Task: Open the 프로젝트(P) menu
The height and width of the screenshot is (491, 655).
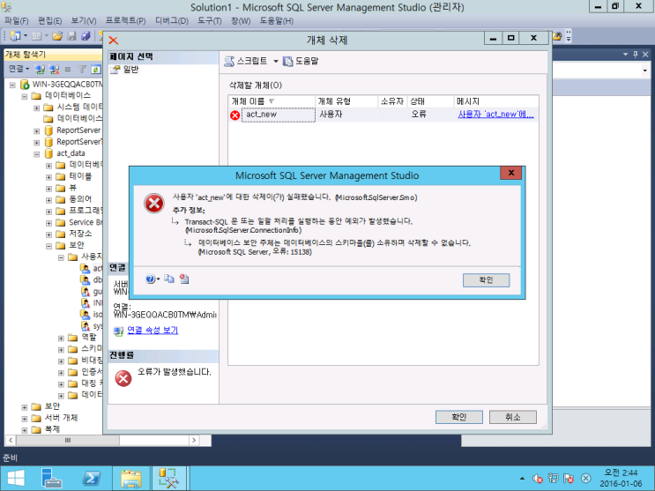Action: (x=126, y=21)
